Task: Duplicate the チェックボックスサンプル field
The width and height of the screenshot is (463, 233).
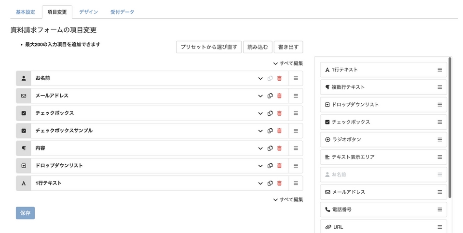Action: [x=270, y=131]
